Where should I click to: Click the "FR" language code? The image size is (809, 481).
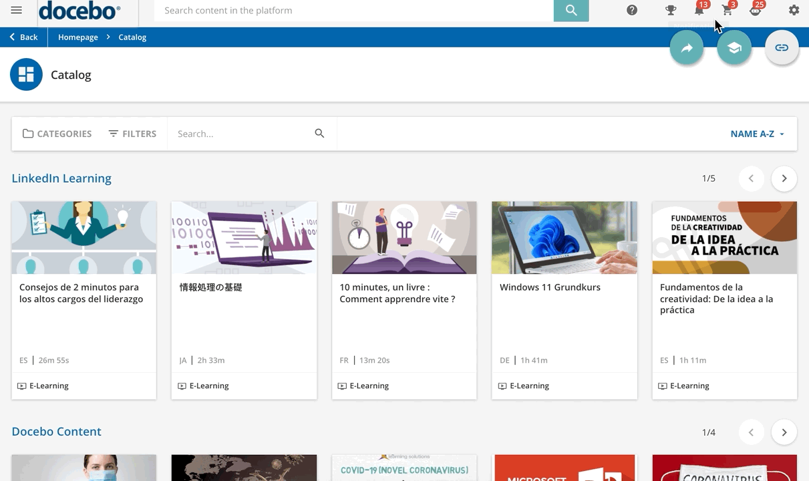click(344, 360)
